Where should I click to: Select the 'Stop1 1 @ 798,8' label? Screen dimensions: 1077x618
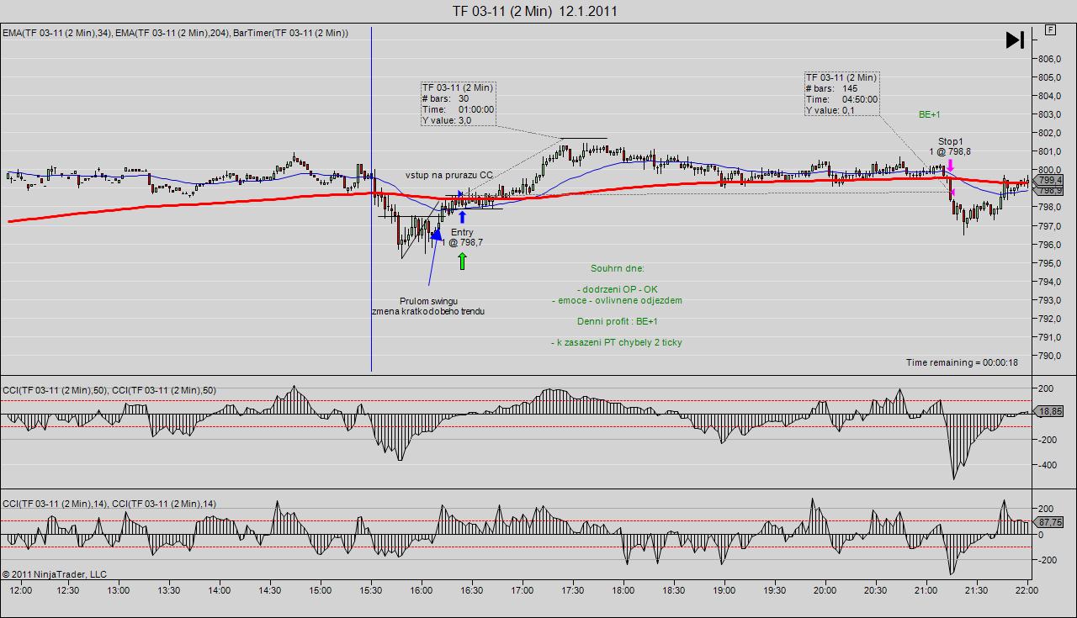point(950,146)
